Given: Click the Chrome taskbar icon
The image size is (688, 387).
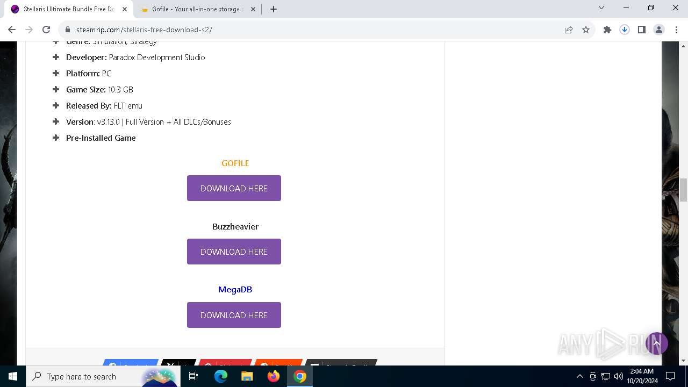Looking at the screenshot, I should pos(300,376).
